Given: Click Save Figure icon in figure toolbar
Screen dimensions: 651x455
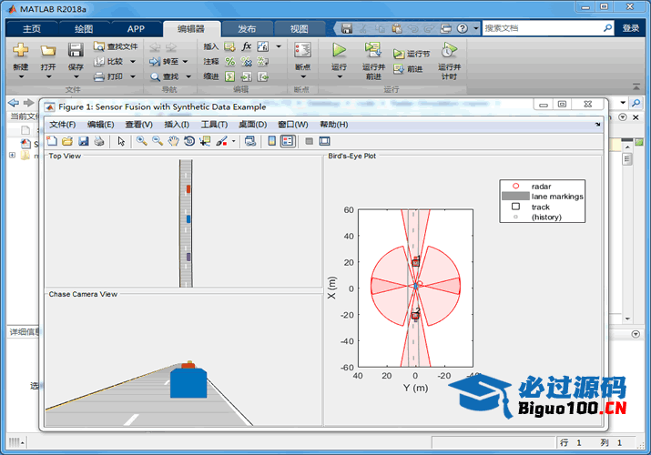Looking at the screenshot, I should (x=84, y=141).
